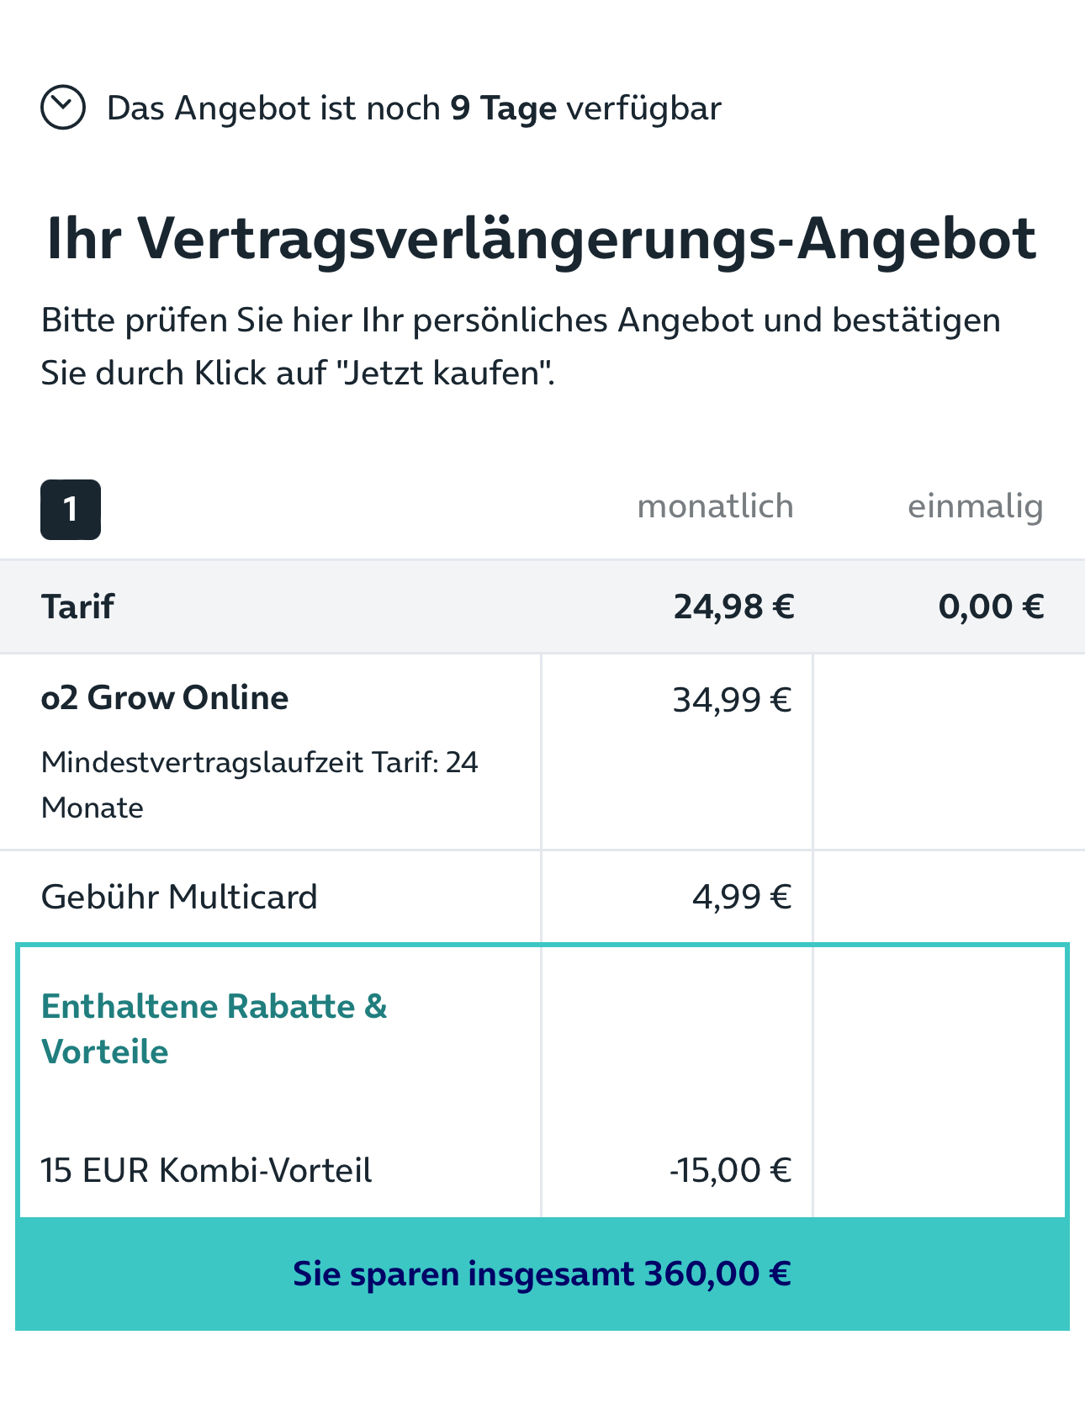Click the '15 EUR Kombi-Vorteil' discount label
1085x1409 pixels.
pyautogui.click(x=206, y=1170)
